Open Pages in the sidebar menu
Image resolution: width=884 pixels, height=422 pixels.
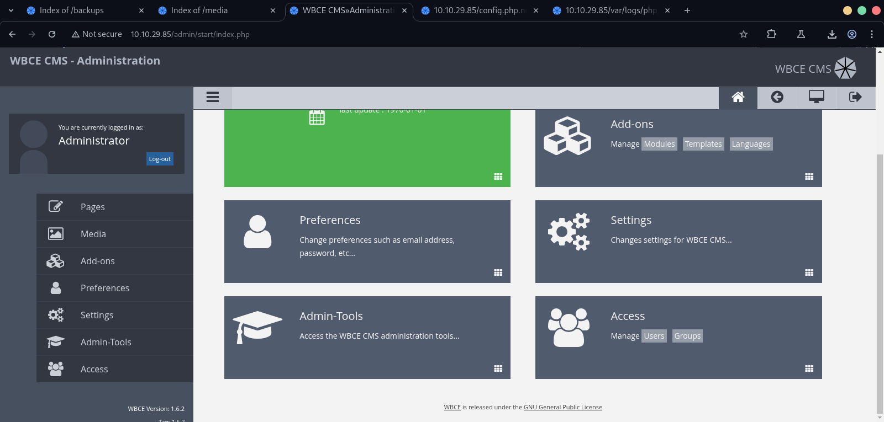tap(93, 207)
